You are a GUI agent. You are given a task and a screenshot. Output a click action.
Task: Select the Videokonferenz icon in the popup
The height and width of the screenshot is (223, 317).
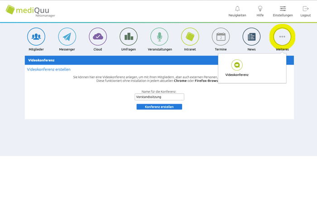coord(237,65)
